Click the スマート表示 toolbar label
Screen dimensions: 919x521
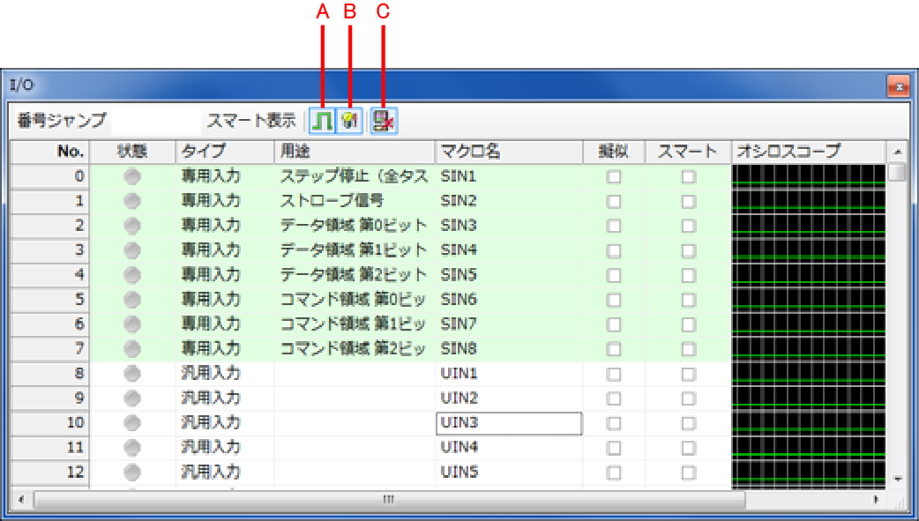[x=250, y=121]
